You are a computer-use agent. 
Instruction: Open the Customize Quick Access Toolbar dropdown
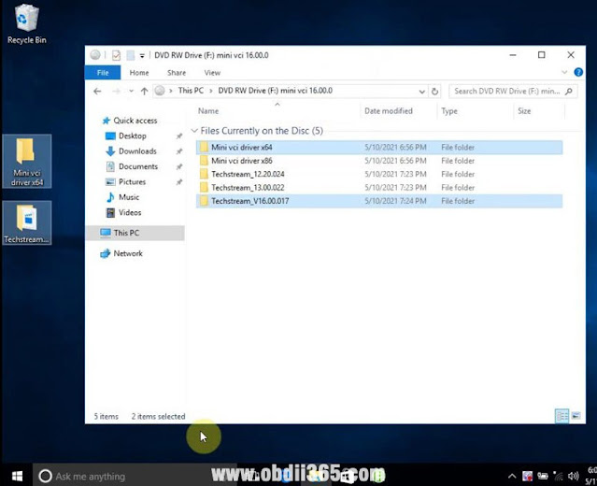[142, 56]
